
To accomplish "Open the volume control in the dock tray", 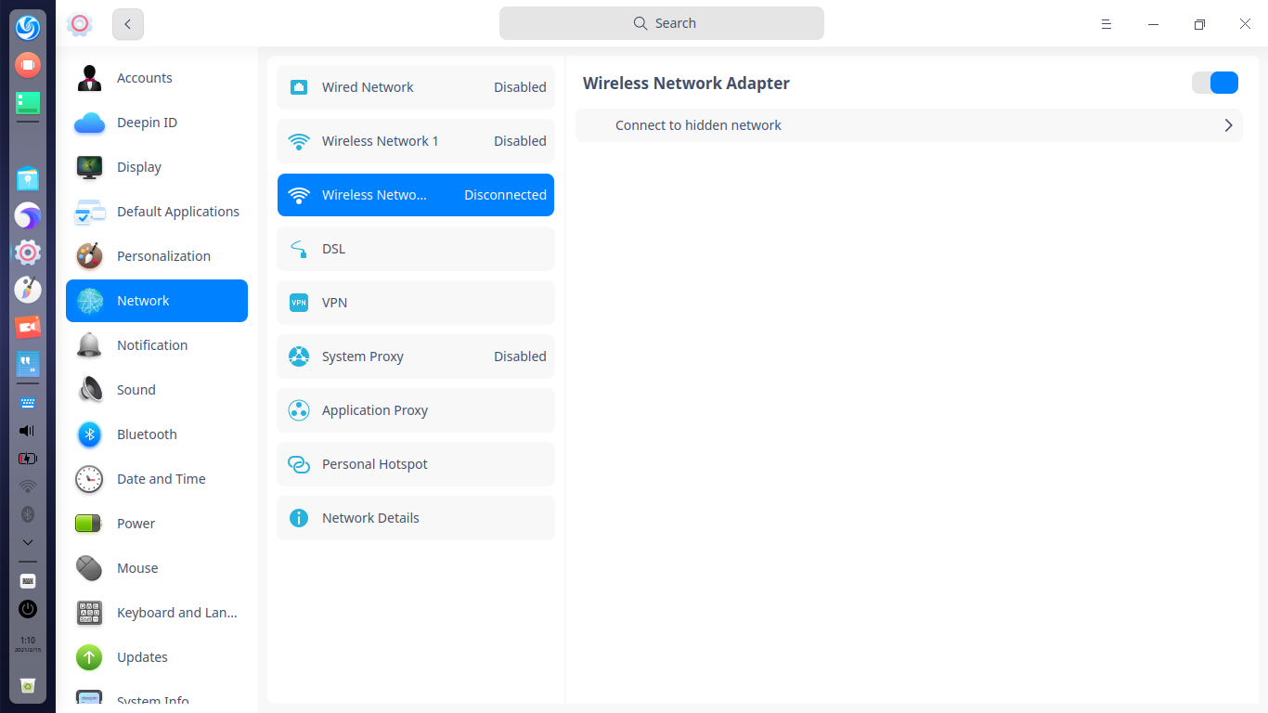I will pyautogui.click(x=28, y=431).
